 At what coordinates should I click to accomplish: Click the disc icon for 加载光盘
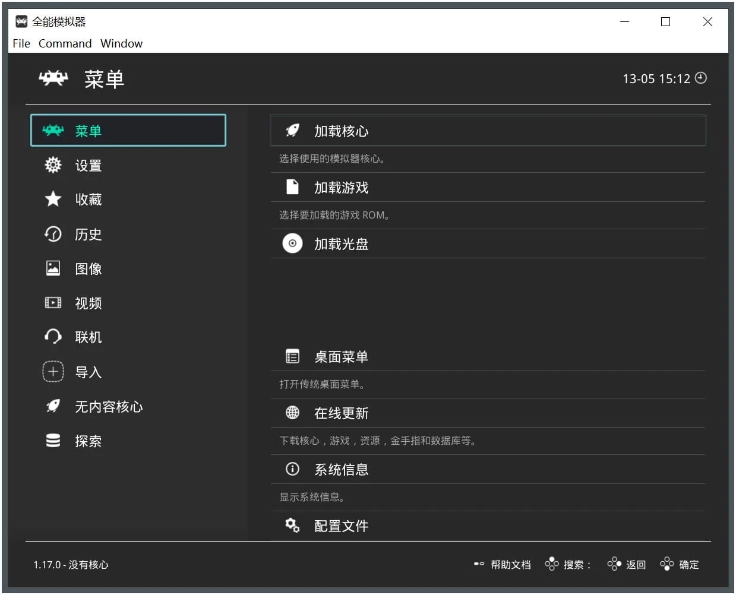(x=292, y=243)
